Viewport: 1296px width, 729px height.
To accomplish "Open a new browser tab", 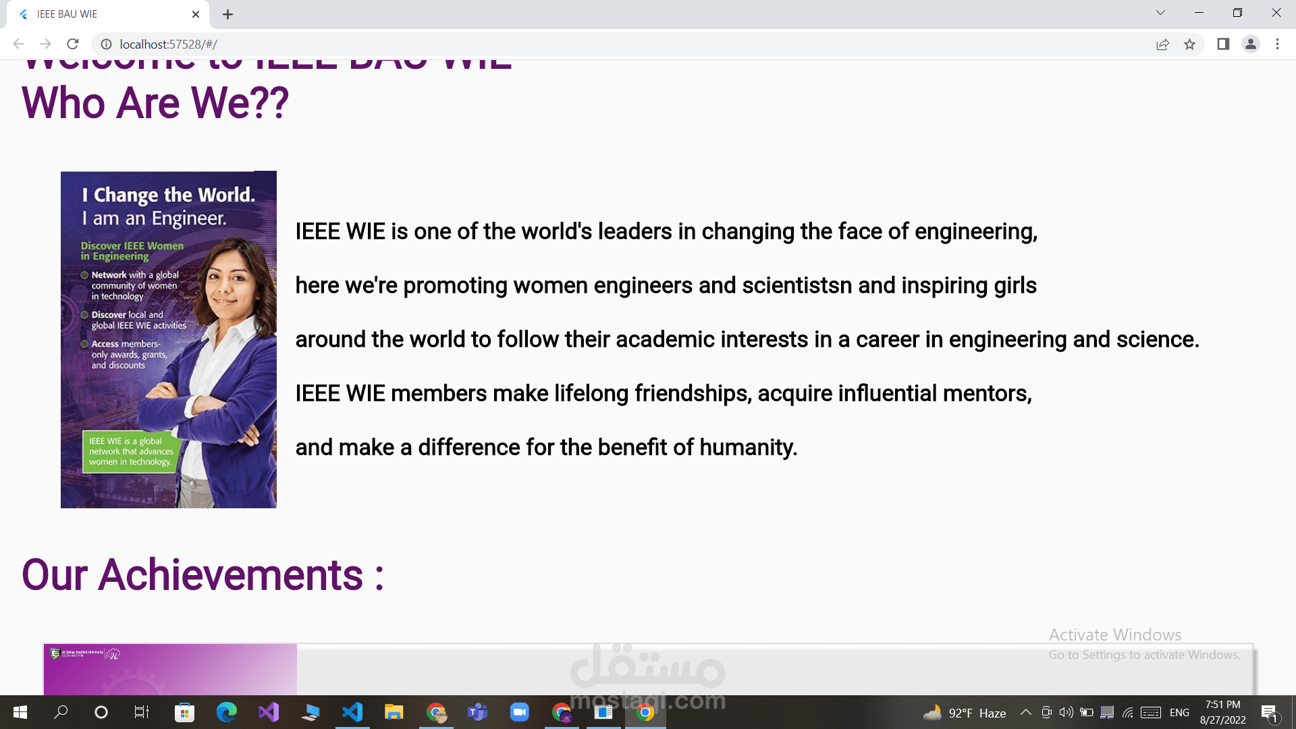I will pyautogui.click(x=227, y=14).
